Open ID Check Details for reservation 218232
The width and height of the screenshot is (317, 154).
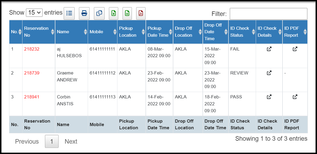coord(269,49)
